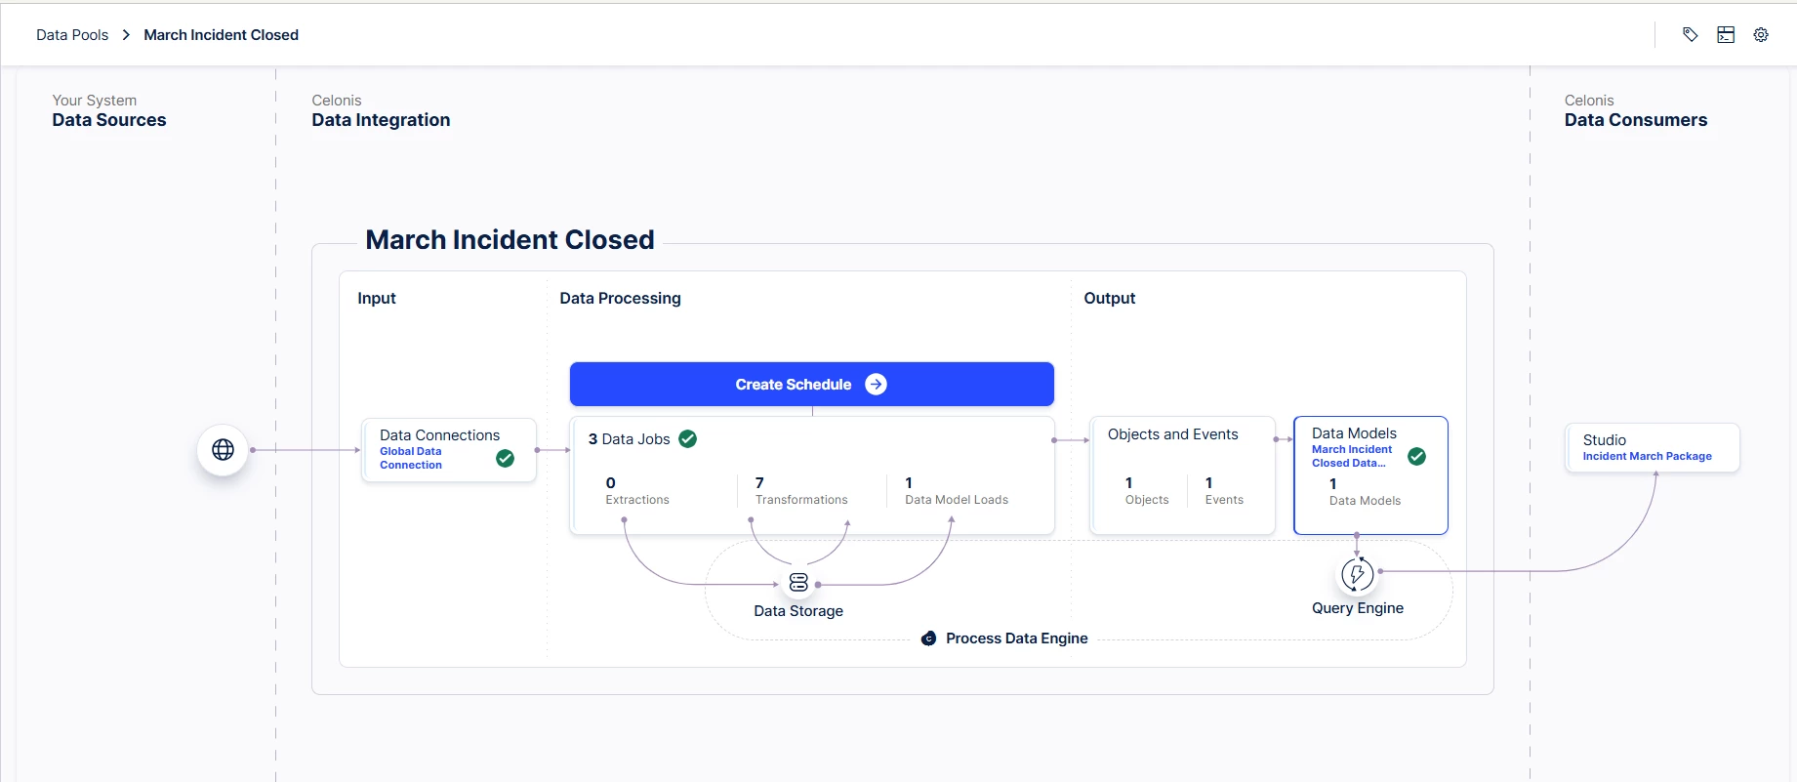This screenshot has height=782, width=1797.
Task: Open the 0 Extractions section
Action: click(637, 490)
